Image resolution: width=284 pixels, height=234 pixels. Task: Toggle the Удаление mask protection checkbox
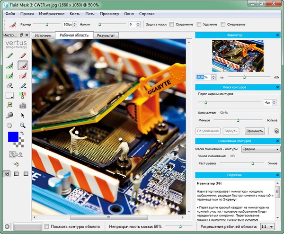[199, 24]
